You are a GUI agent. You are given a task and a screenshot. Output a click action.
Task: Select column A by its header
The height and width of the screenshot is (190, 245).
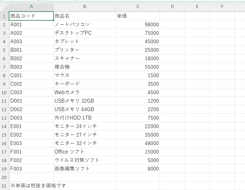[31, 7]
